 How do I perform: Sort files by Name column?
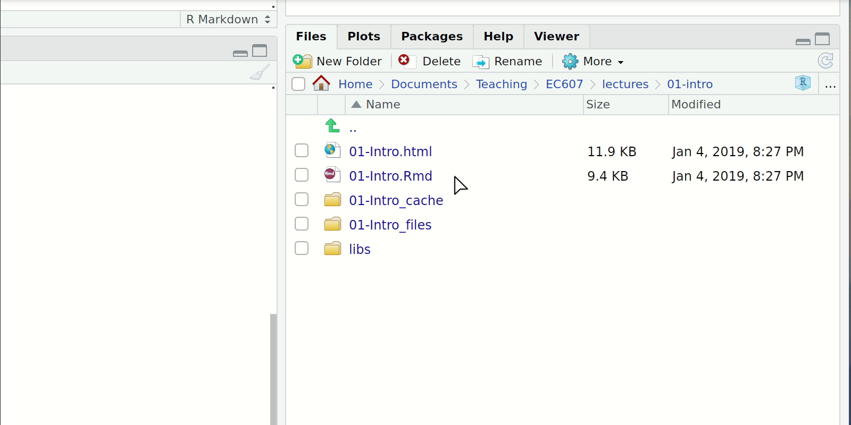point(382,105)
